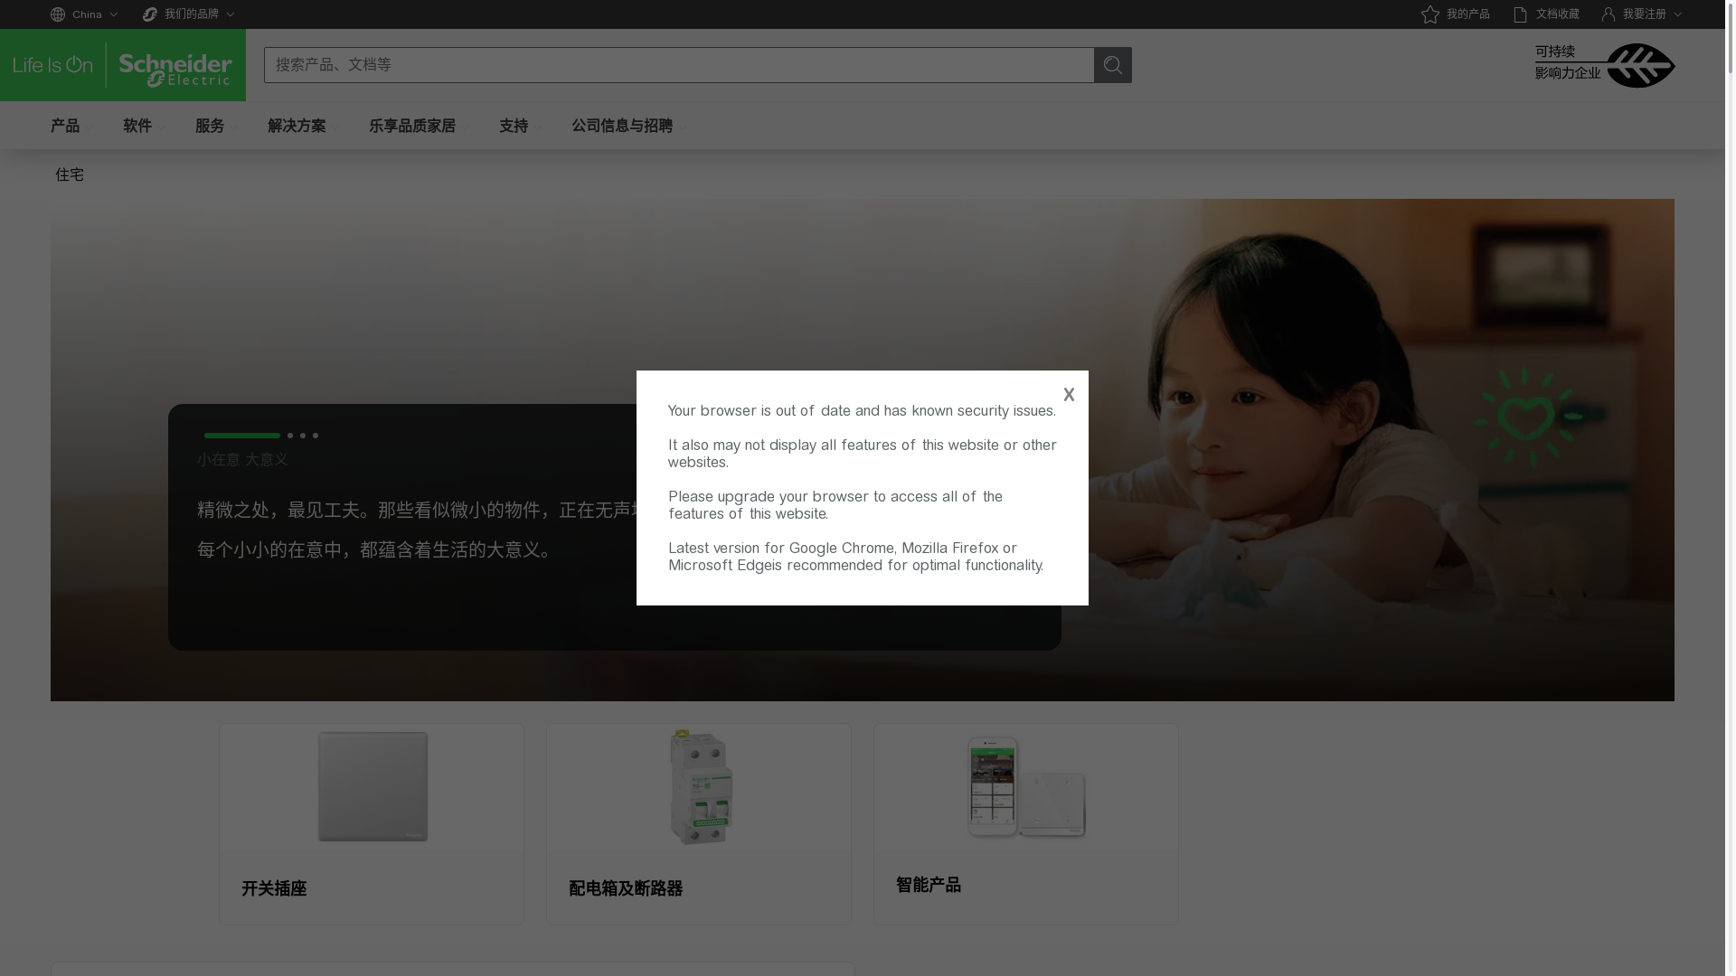Screen dimensions: 1736x976
Task: Click the product search input field
Action: pos(678,65)
